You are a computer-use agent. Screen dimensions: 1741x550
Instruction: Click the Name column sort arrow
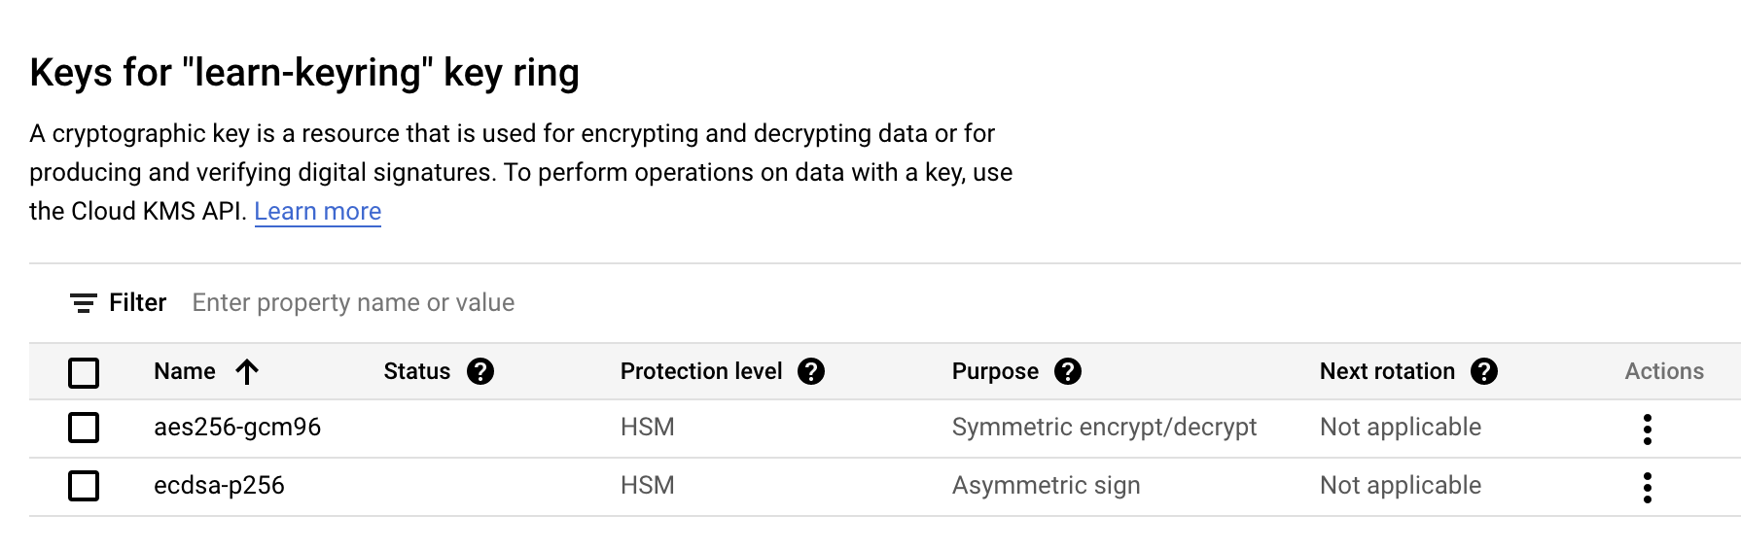coord(247,371)
